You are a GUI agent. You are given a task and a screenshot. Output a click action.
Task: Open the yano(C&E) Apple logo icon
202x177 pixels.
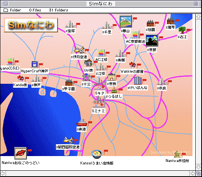pyautogui.click(x=10, y=61)
